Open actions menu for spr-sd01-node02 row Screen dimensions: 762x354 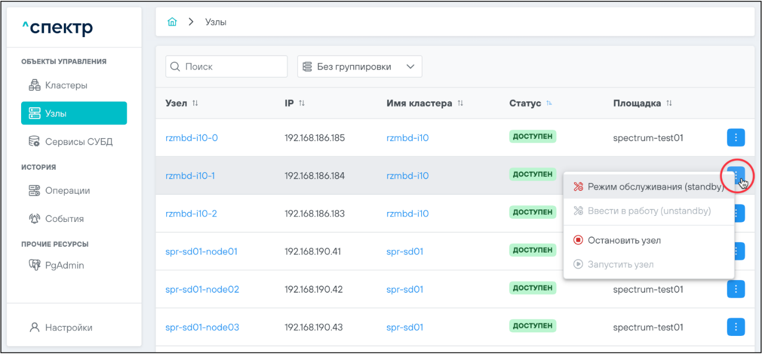(x=735, y=289)
